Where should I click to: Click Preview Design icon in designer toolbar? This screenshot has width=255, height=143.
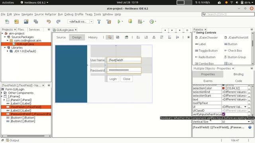pos(126,37)
